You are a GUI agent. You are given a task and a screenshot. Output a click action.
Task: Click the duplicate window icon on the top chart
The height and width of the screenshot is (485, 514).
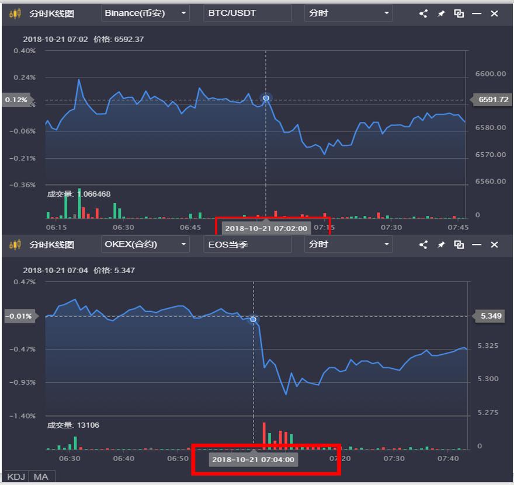click(459, 12)
